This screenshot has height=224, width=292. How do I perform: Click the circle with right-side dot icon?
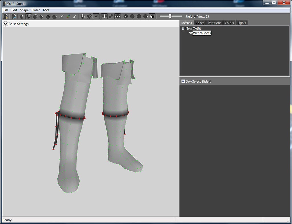tap(146, 17)
